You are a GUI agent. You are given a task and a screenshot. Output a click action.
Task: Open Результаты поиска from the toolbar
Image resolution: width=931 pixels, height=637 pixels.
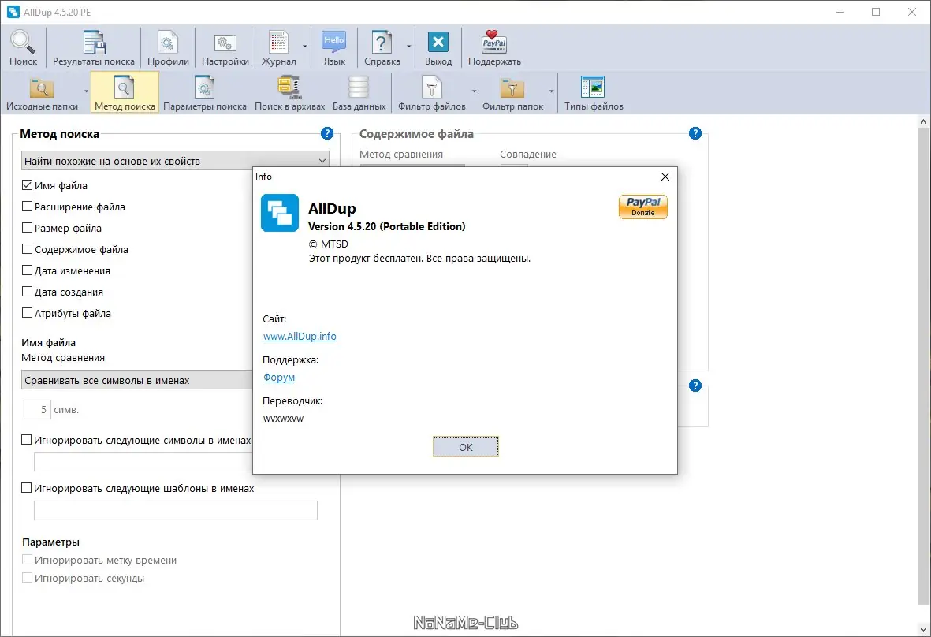pyautogui.click(x=94, y=48)
